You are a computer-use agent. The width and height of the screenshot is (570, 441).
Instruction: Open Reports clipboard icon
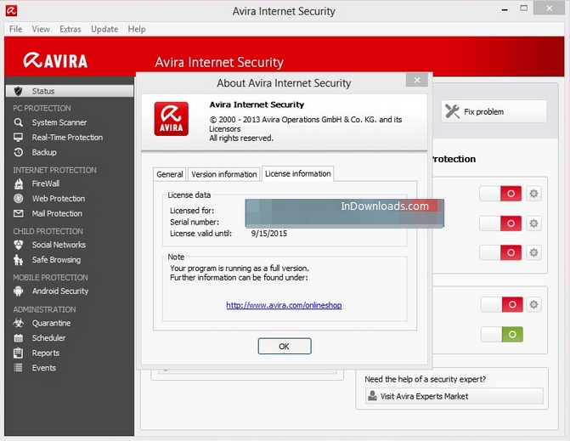pyautogui.click(x=18, y=353)
